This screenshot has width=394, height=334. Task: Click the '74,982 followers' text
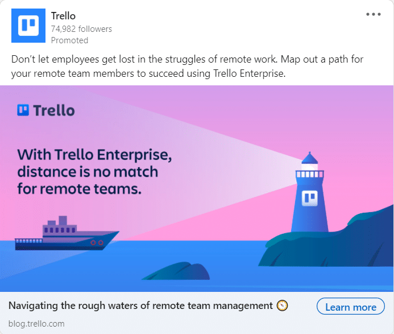pos(81,29)
